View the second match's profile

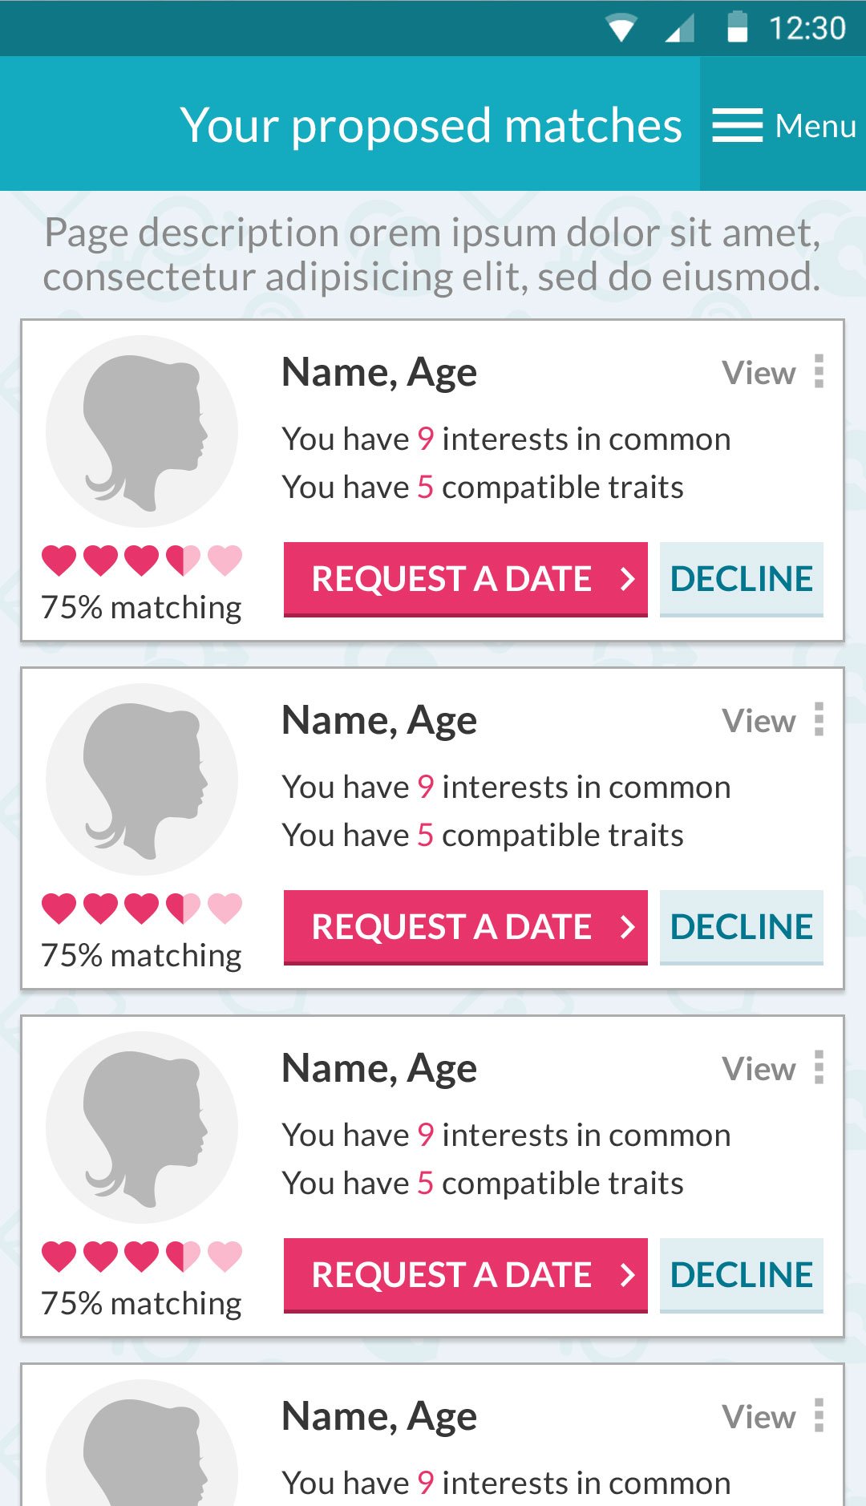pyautogui.click(x=759, y=721)
